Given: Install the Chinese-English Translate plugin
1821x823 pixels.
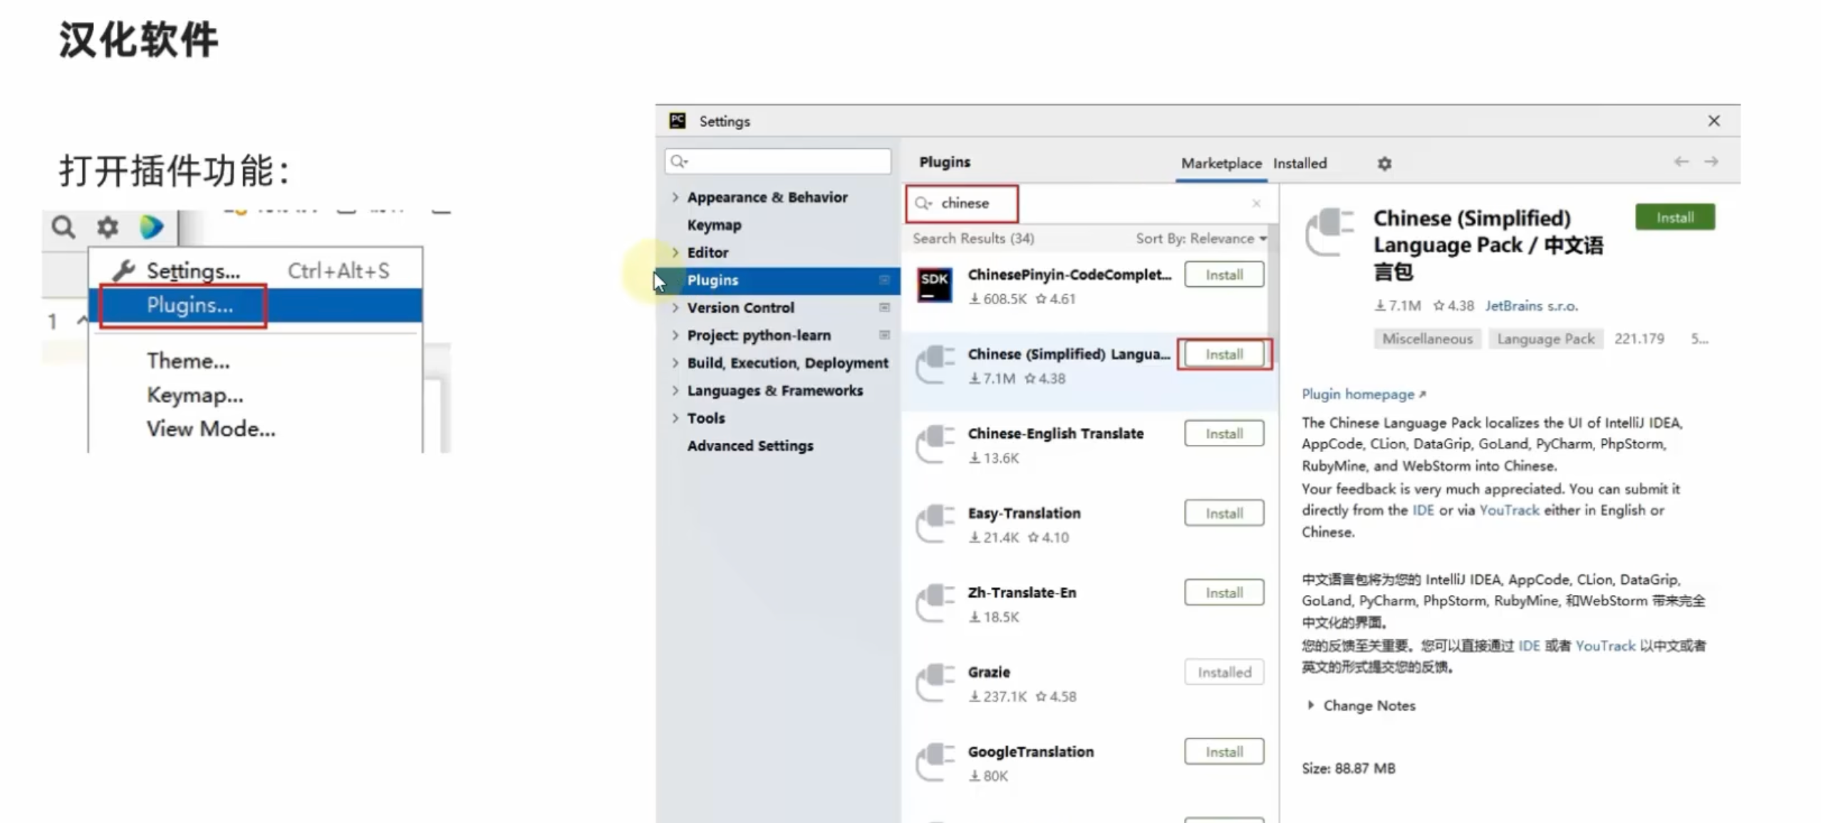Looking at the screenshot, I should click(x=1224, y=434).
